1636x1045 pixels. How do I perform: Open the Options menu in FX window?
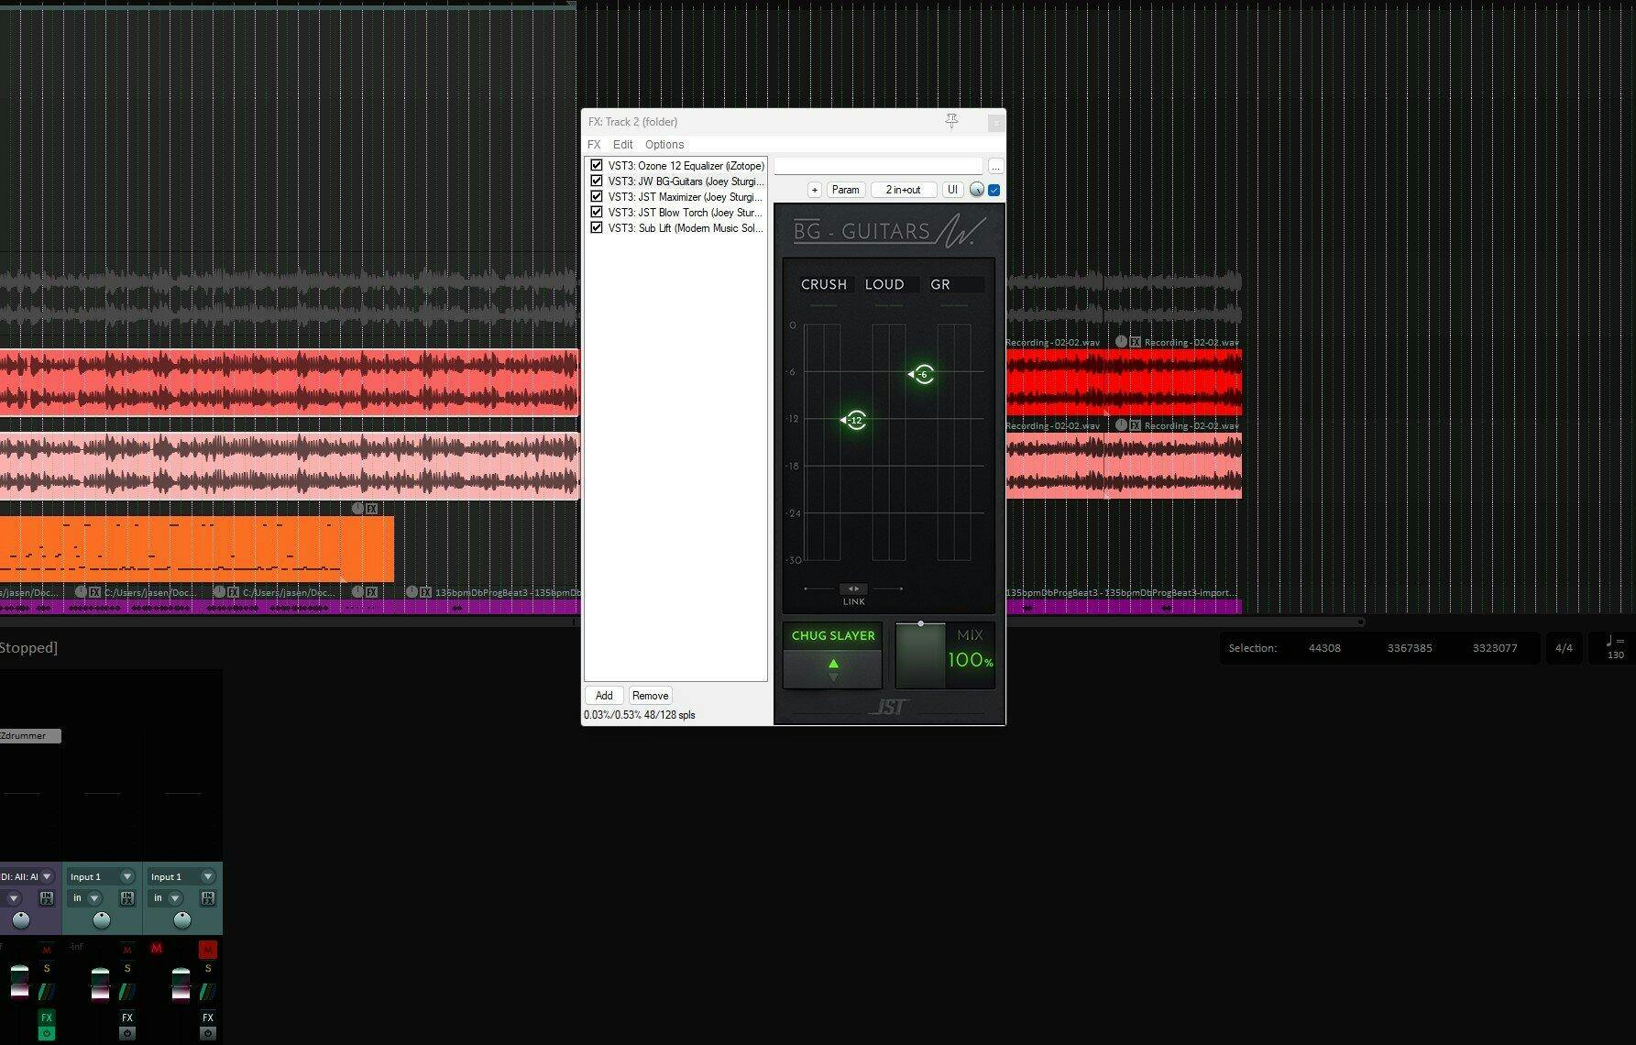[664, 145]
